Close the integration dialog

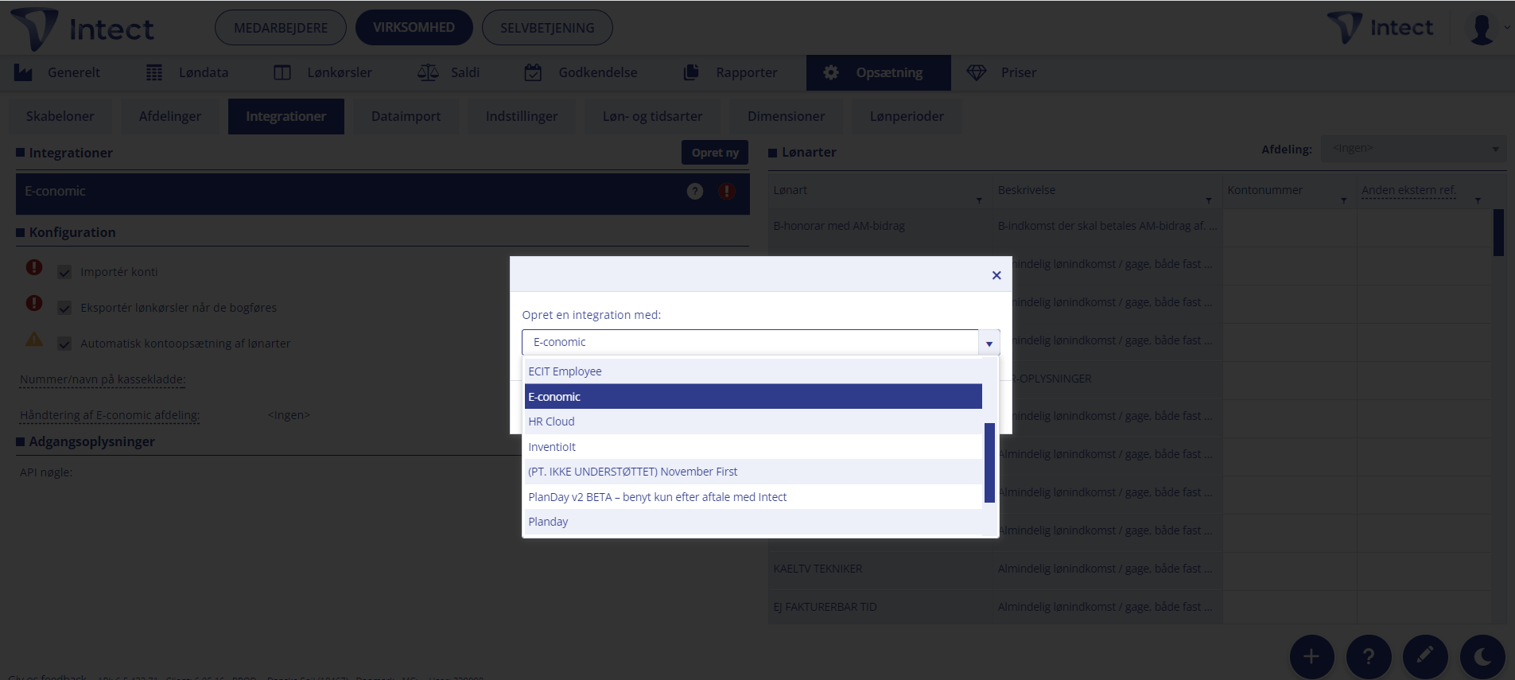click(x=996, y=275)
